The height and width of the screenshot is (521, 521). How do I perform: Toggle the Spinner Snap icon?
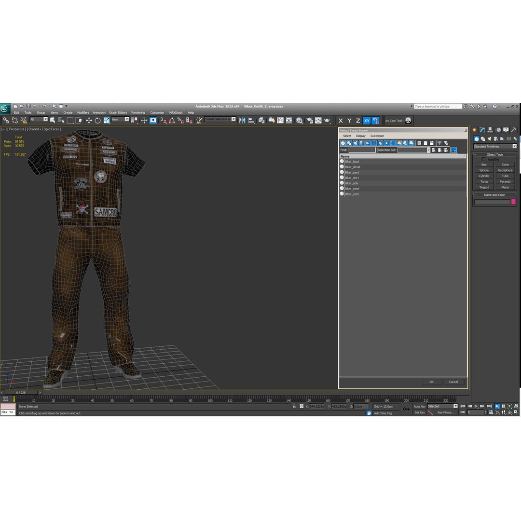[189, 120]
